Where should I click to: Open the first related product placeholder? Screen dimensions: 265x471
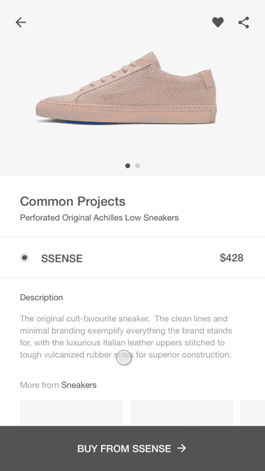point(71,413)
